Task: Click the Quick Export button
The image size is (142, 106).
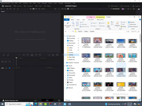Action: [113, 6]
